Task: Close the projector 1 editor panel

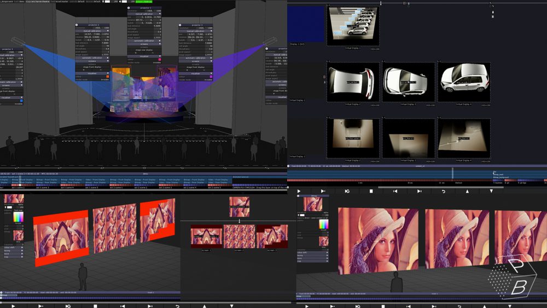Action: pos(129,8)
